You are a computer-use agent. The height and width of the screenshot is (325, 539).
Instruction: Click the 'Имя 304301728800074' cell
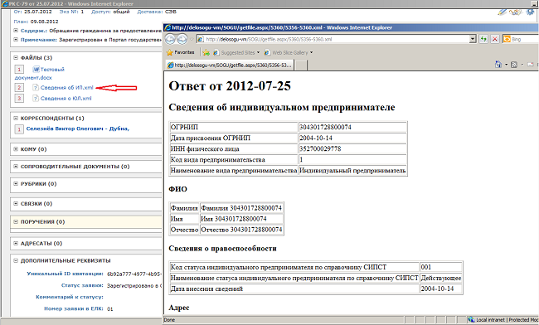pos(241,219)
